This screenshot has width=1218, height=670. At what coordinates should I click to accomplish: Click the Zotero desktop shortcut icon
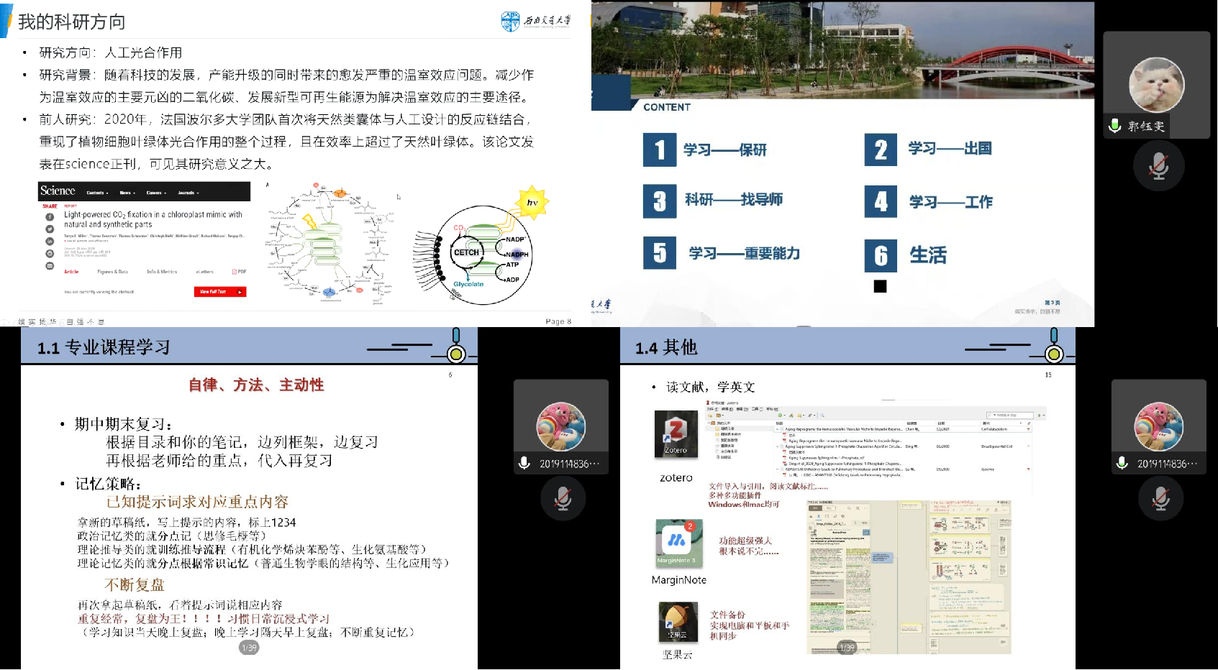pos(676,434)
